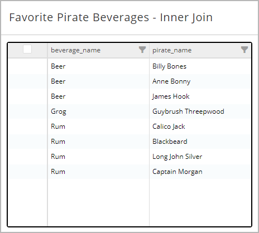
Task: Click the Blackbeard cell
Action: click(x=200, y=142)
